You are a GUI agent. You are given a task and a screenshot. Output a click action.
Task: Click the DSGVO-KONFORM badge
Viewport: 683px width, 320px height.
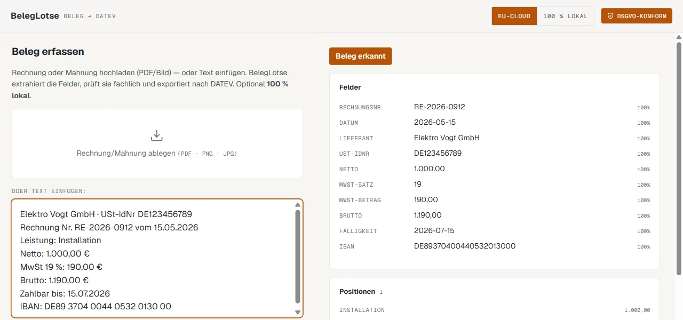point(637,16)
